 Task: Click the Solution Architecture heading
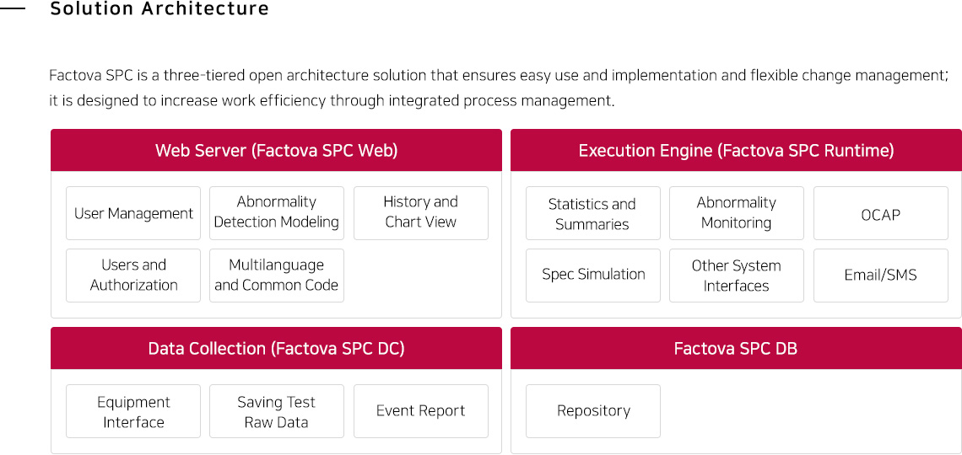tap(159, 9)
